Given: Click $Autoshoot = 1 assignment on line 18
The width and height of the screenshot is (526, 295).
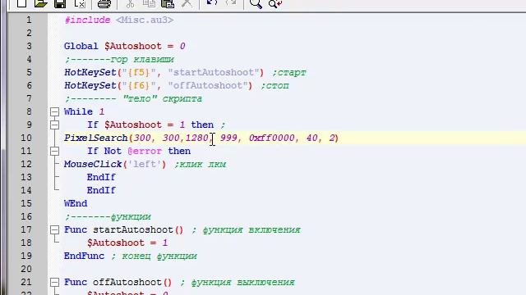Looking at the screenshot, I should click(127, 243).
